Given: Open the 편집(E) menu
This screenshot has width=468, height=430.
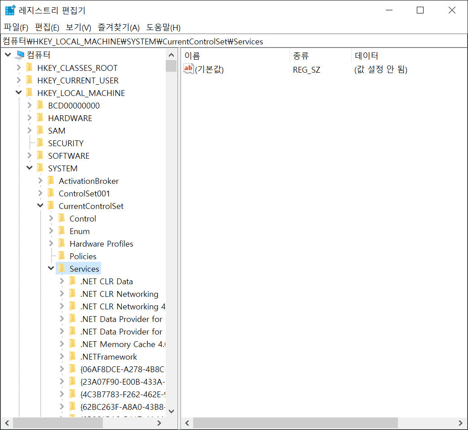Looking at the screenshot, I should [x=47, y=27].
